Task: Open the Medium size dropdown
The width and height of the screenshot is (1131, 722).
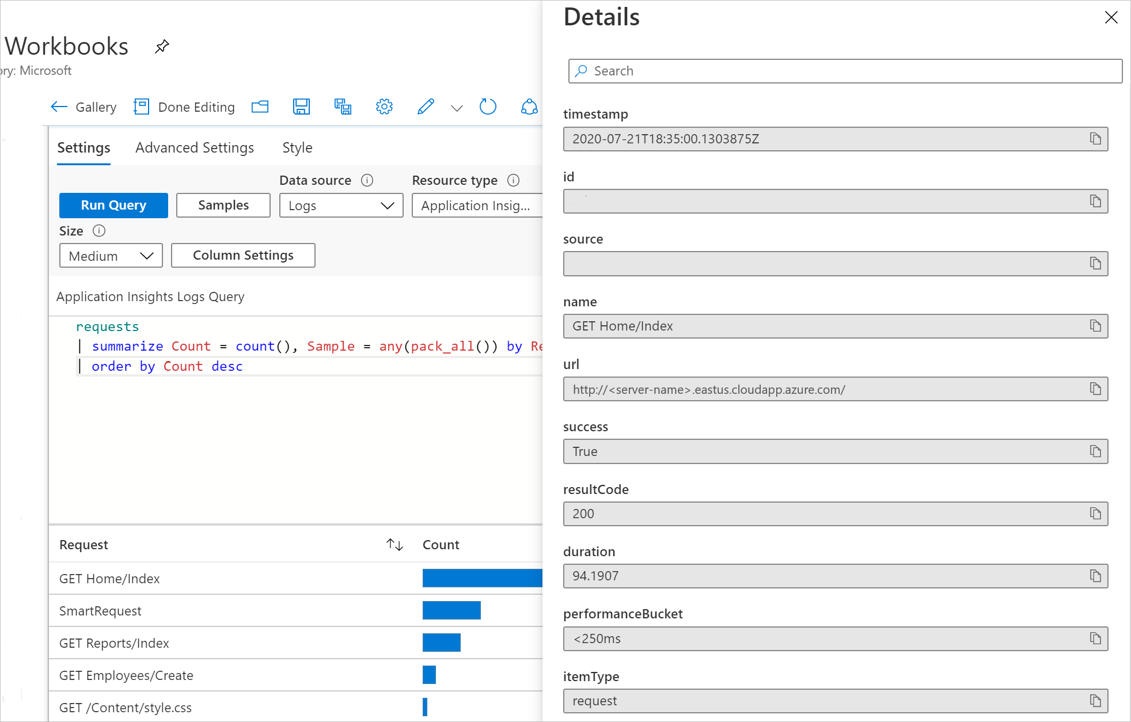Action: point(111,256)
